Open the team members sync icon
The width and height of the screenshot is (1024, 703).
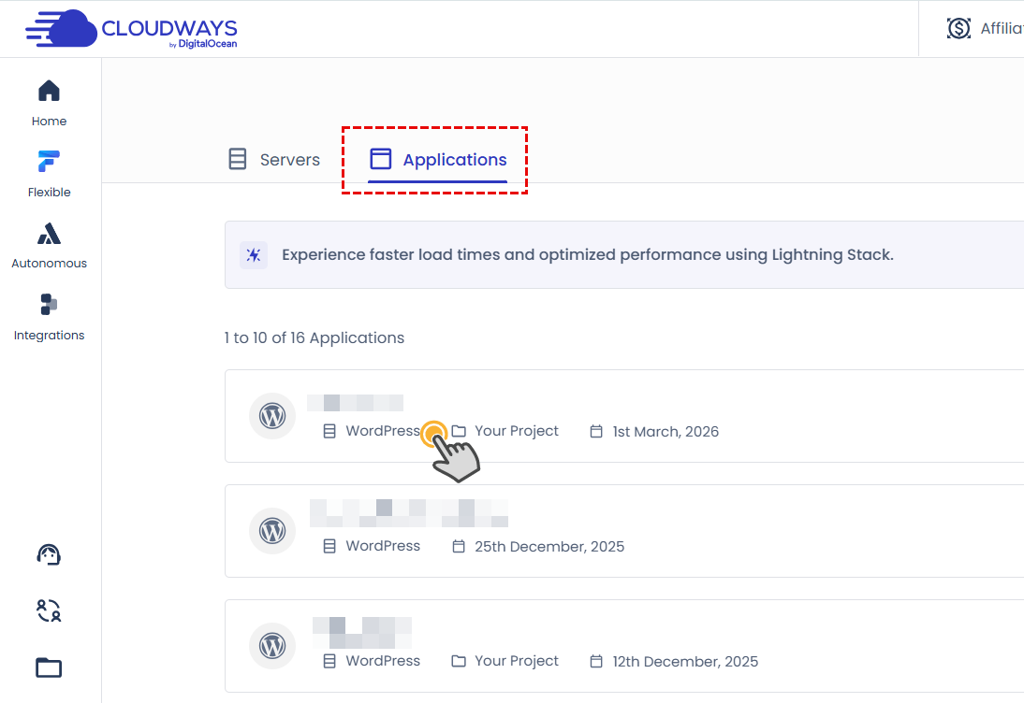pyautogui.click(x=49, y=610)
